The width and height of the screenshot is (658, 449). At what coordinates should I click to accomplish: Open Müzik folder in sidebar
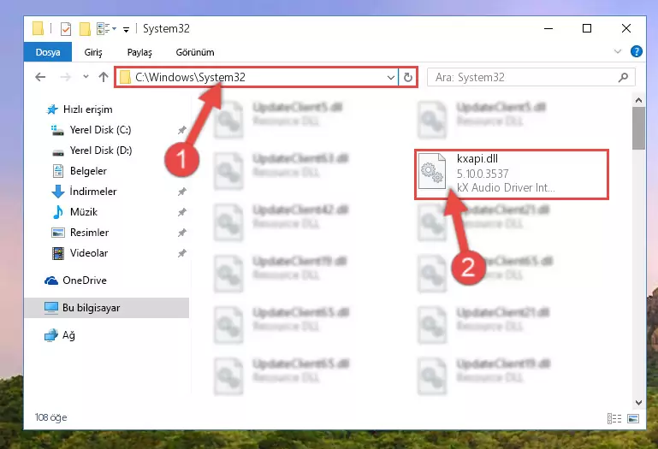84,212
